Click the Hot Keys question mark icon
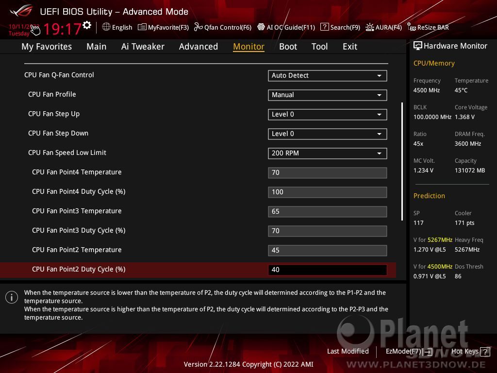 click(485, 352)
